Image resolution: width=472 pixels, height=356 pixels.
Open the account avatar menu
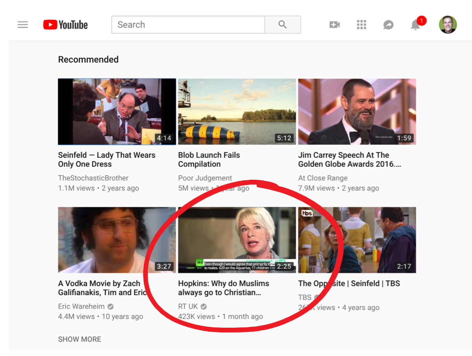point(448,25)
